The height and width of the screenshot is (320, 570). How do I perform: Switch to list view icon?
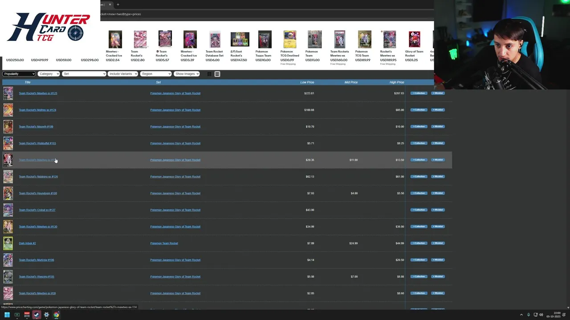pyautogui.click(x=217, y=74)
